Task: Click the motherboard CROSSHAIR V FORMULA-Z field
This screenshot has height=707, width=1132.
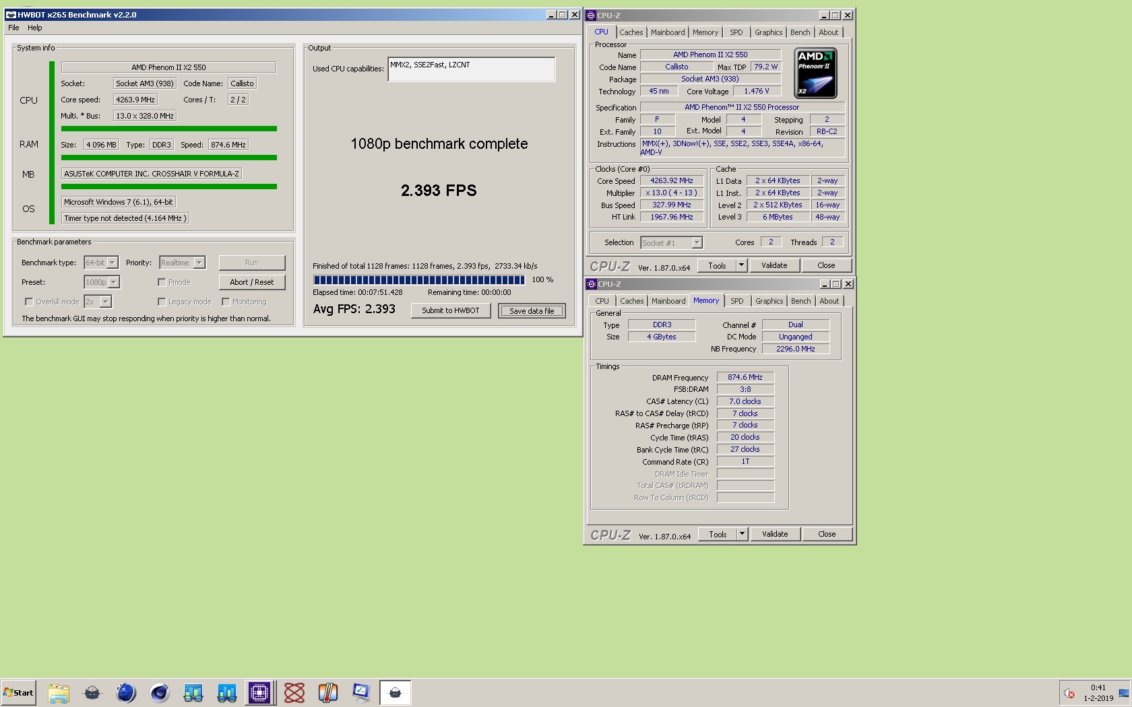Action: click(x=152, y=174)
